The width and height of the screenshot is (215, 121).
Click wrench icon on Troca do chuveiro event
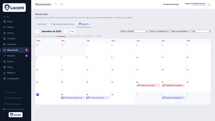88,98
